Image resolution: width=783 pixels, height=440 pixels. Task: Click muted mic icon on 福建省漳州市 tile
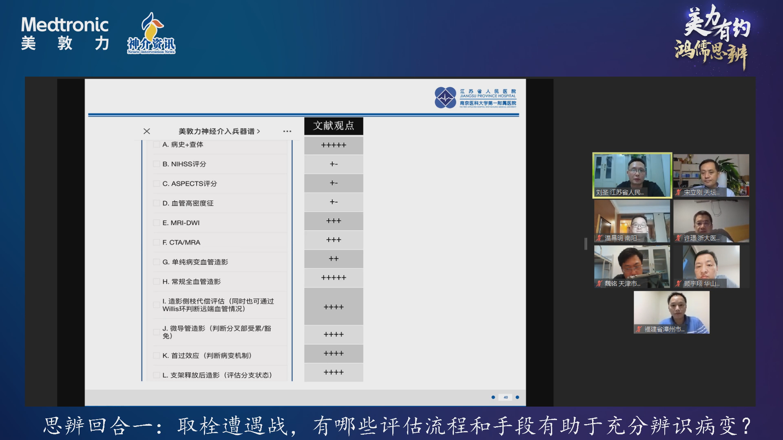(x=639, y=329)
